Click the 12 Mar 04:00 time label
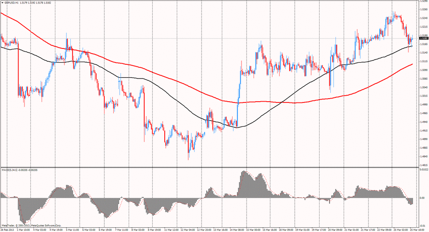This screenshot has height=232, width=429. [188, 230]
